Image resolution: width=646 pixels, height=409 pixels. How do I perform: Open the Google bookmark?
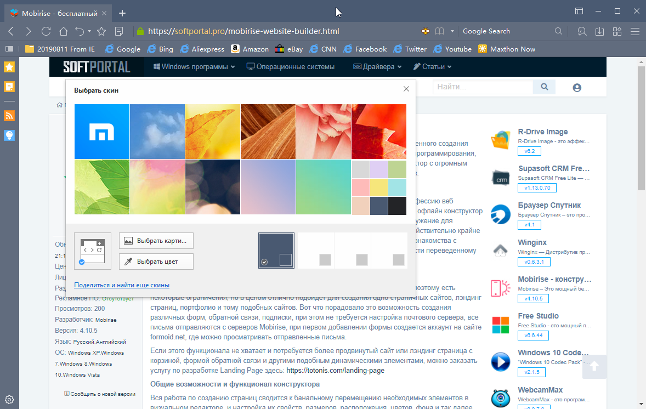click(123, 49)
